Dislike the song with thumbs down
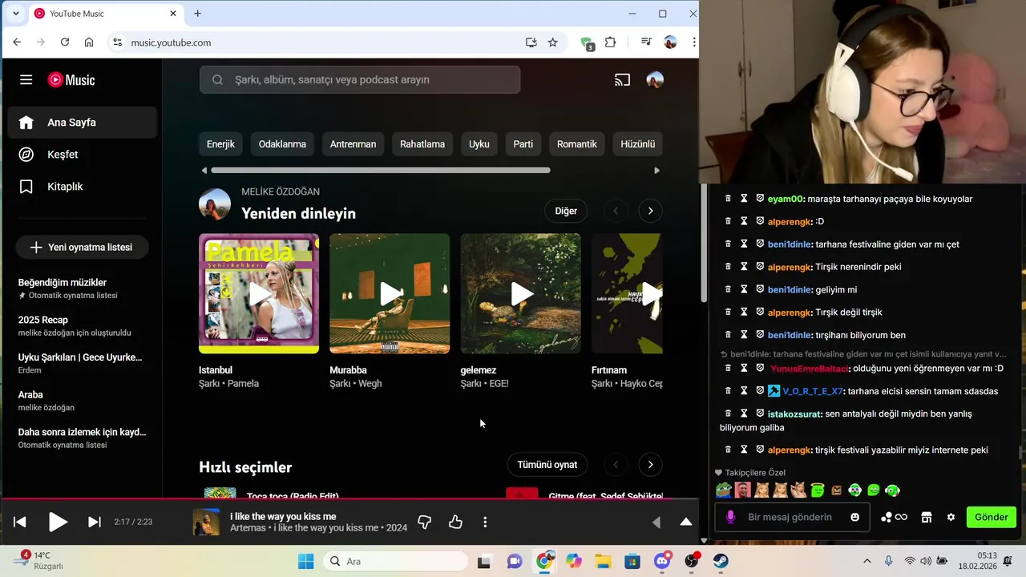The image size is (1026, 577). tap(425, 522)
